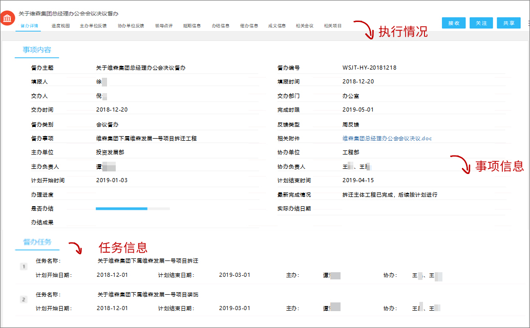The image size is (530, 328).
Task: Click the 实际办结日期 field label
Action: (294, 209)
